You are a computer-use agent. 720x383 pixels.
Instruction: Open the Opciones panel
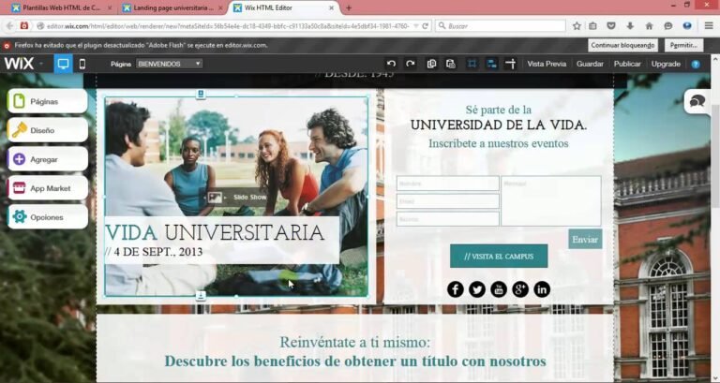(47, 217)
